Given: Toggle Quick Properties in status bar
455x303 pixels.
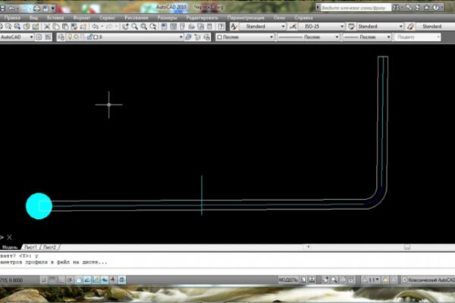Looking at the screenshot, I should (x=122, y=280).
